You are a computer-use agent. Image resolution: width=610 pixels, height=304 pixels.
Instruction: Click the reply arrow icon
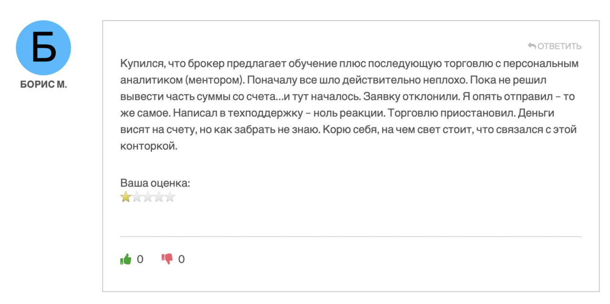tap(532, 46)
